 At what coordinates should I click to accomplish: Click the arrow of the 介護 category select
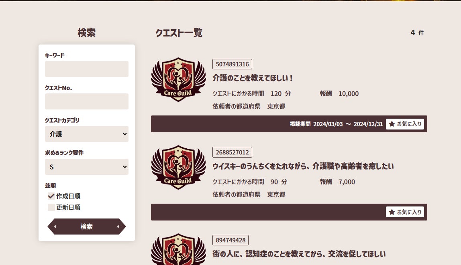point(124,134)
